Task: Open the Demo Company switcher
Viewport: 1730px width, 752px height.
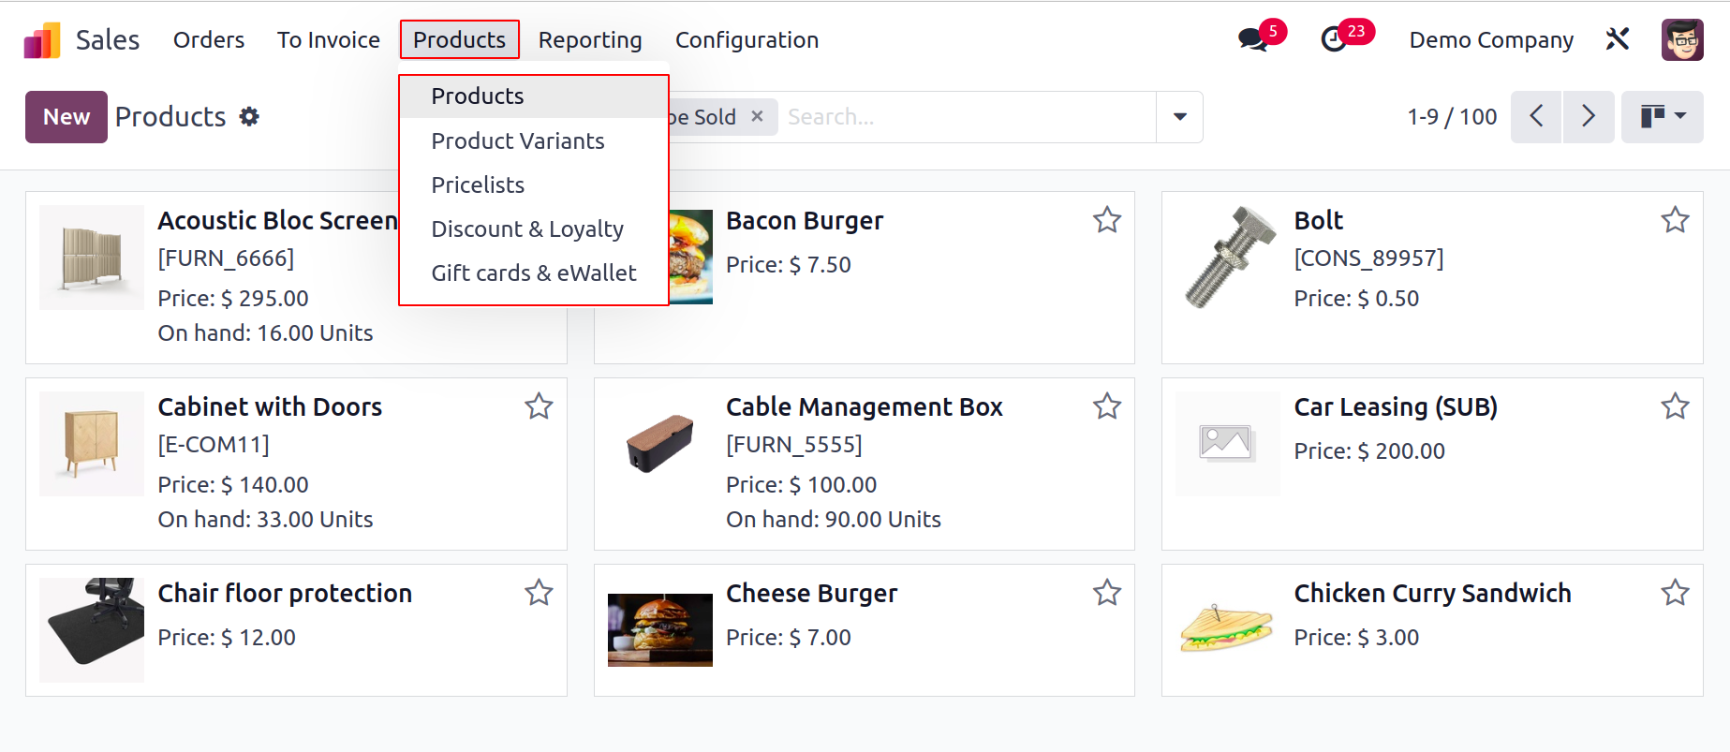Action: 1491,40
